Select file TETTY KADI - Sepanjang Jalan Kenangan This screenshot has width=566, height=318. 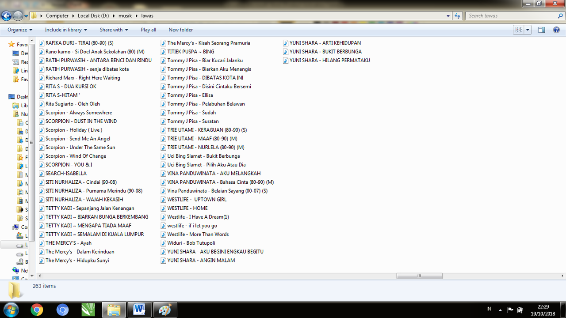(90, 208)
